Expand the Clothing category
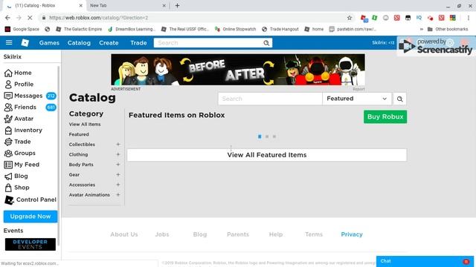This screenshot has height=267, width=476. pyautogui.click(x=118, y=154)
